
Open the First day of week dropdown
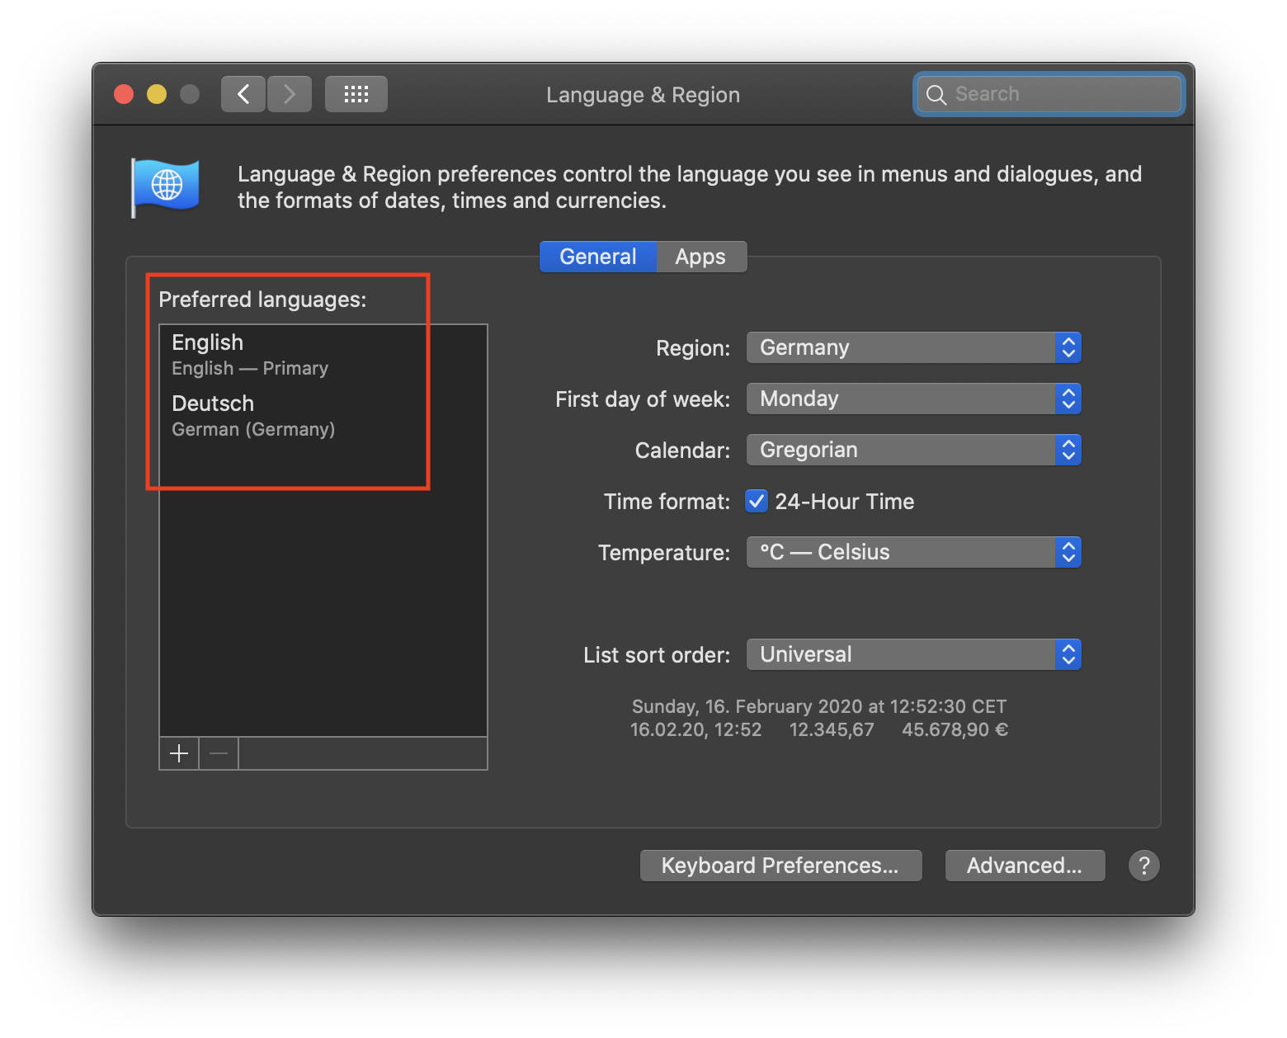point(913,399)
